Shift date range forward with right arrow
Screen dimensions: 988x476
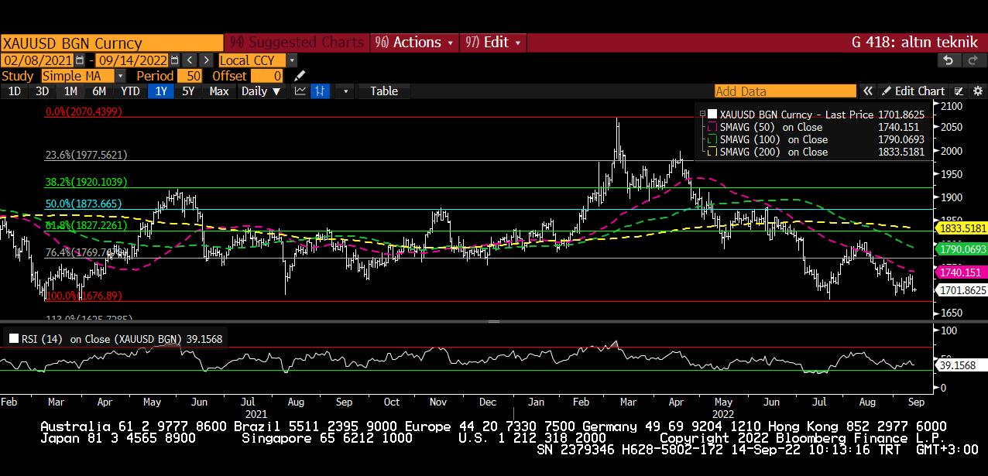click(207, 60)
